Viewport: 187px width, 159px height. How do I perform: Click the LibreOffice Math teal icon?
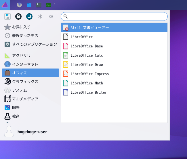66,83
